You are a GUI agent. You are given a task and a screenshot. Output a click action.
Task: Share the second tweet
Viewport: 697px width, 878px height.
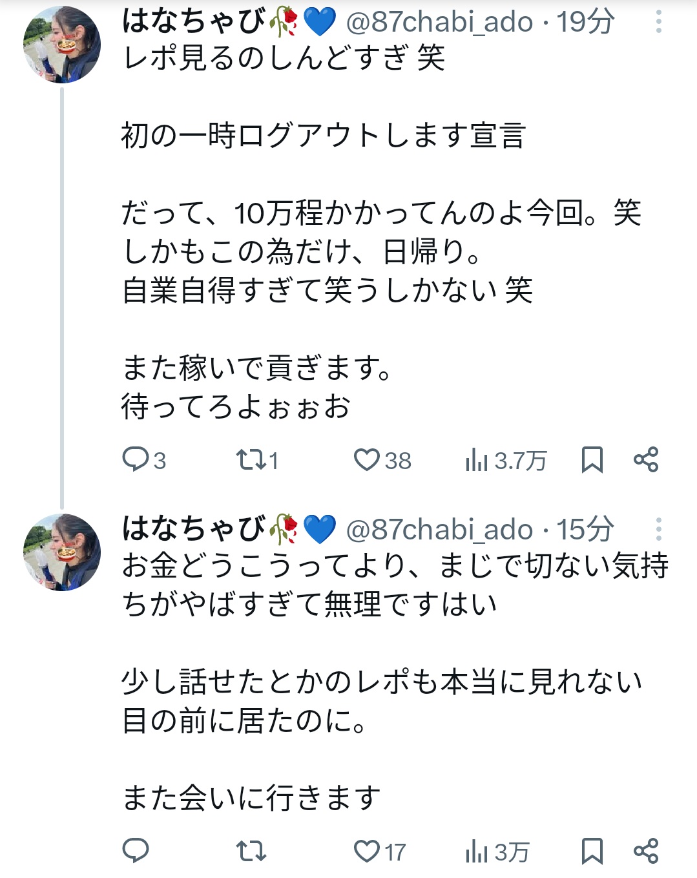coord(646,851)
